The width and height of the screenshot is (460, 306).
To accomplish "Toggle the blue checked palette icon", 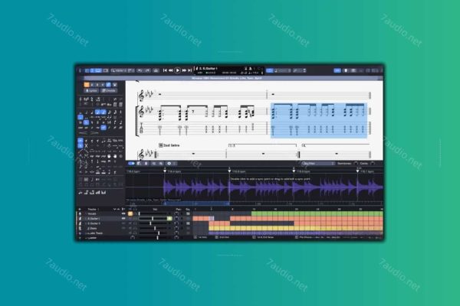I will (x=109, y=85).
